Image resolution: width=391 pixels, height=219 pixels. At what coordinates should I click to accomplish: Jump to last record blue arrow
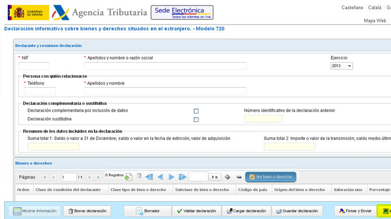tap(182, 177)
